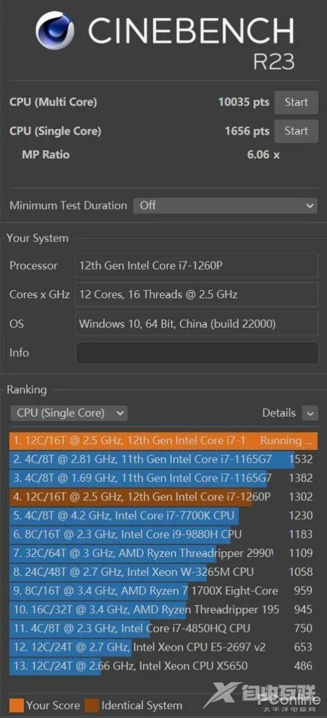Click the Processor name field
Viewport: 327px width, 718px height.
point(197,266)
